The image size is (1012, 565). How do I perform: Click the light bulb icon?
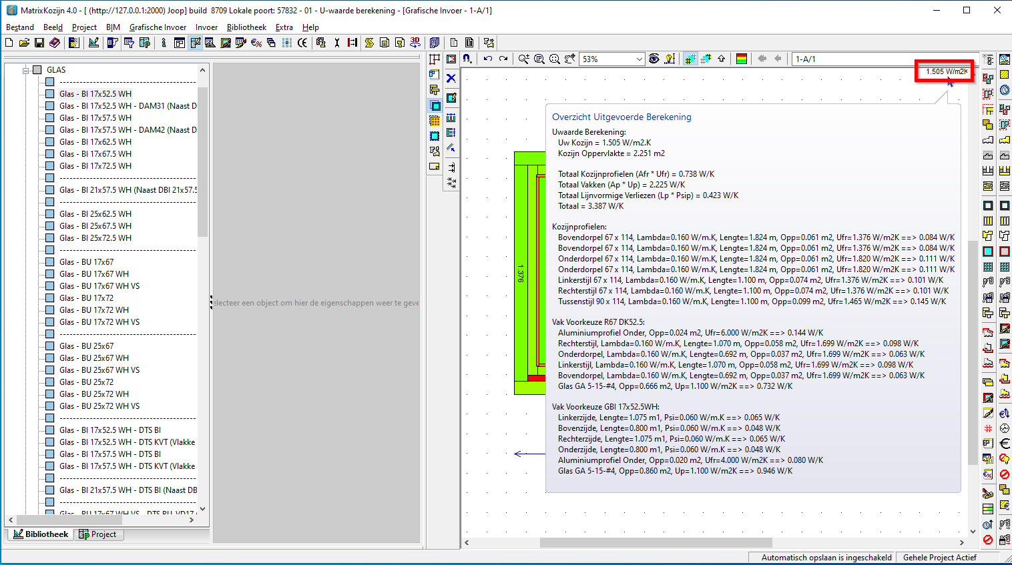670,59
